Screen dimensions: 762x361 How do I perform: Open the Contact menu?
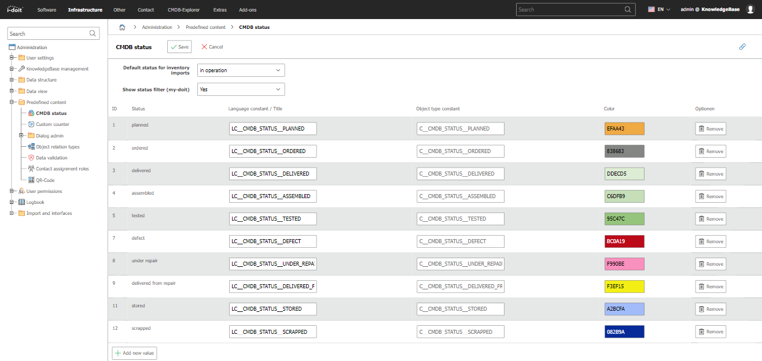point(146,10)
